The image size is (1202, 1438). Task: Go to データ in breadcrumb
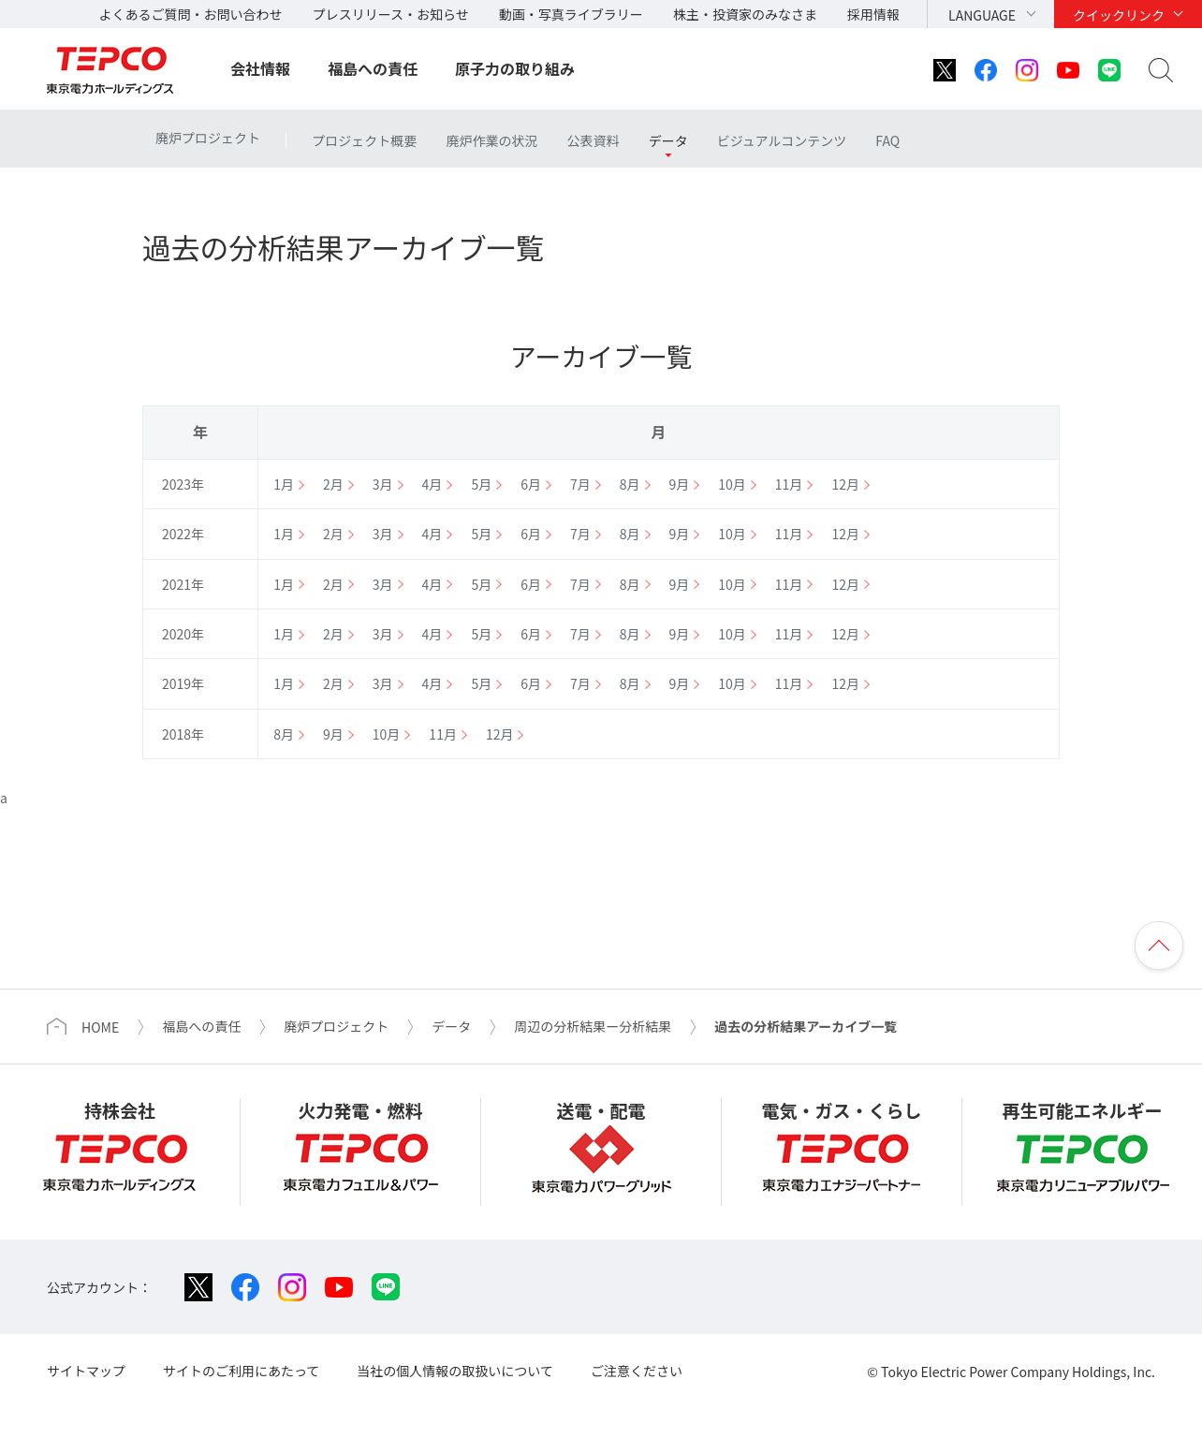tap(451, 1027)
